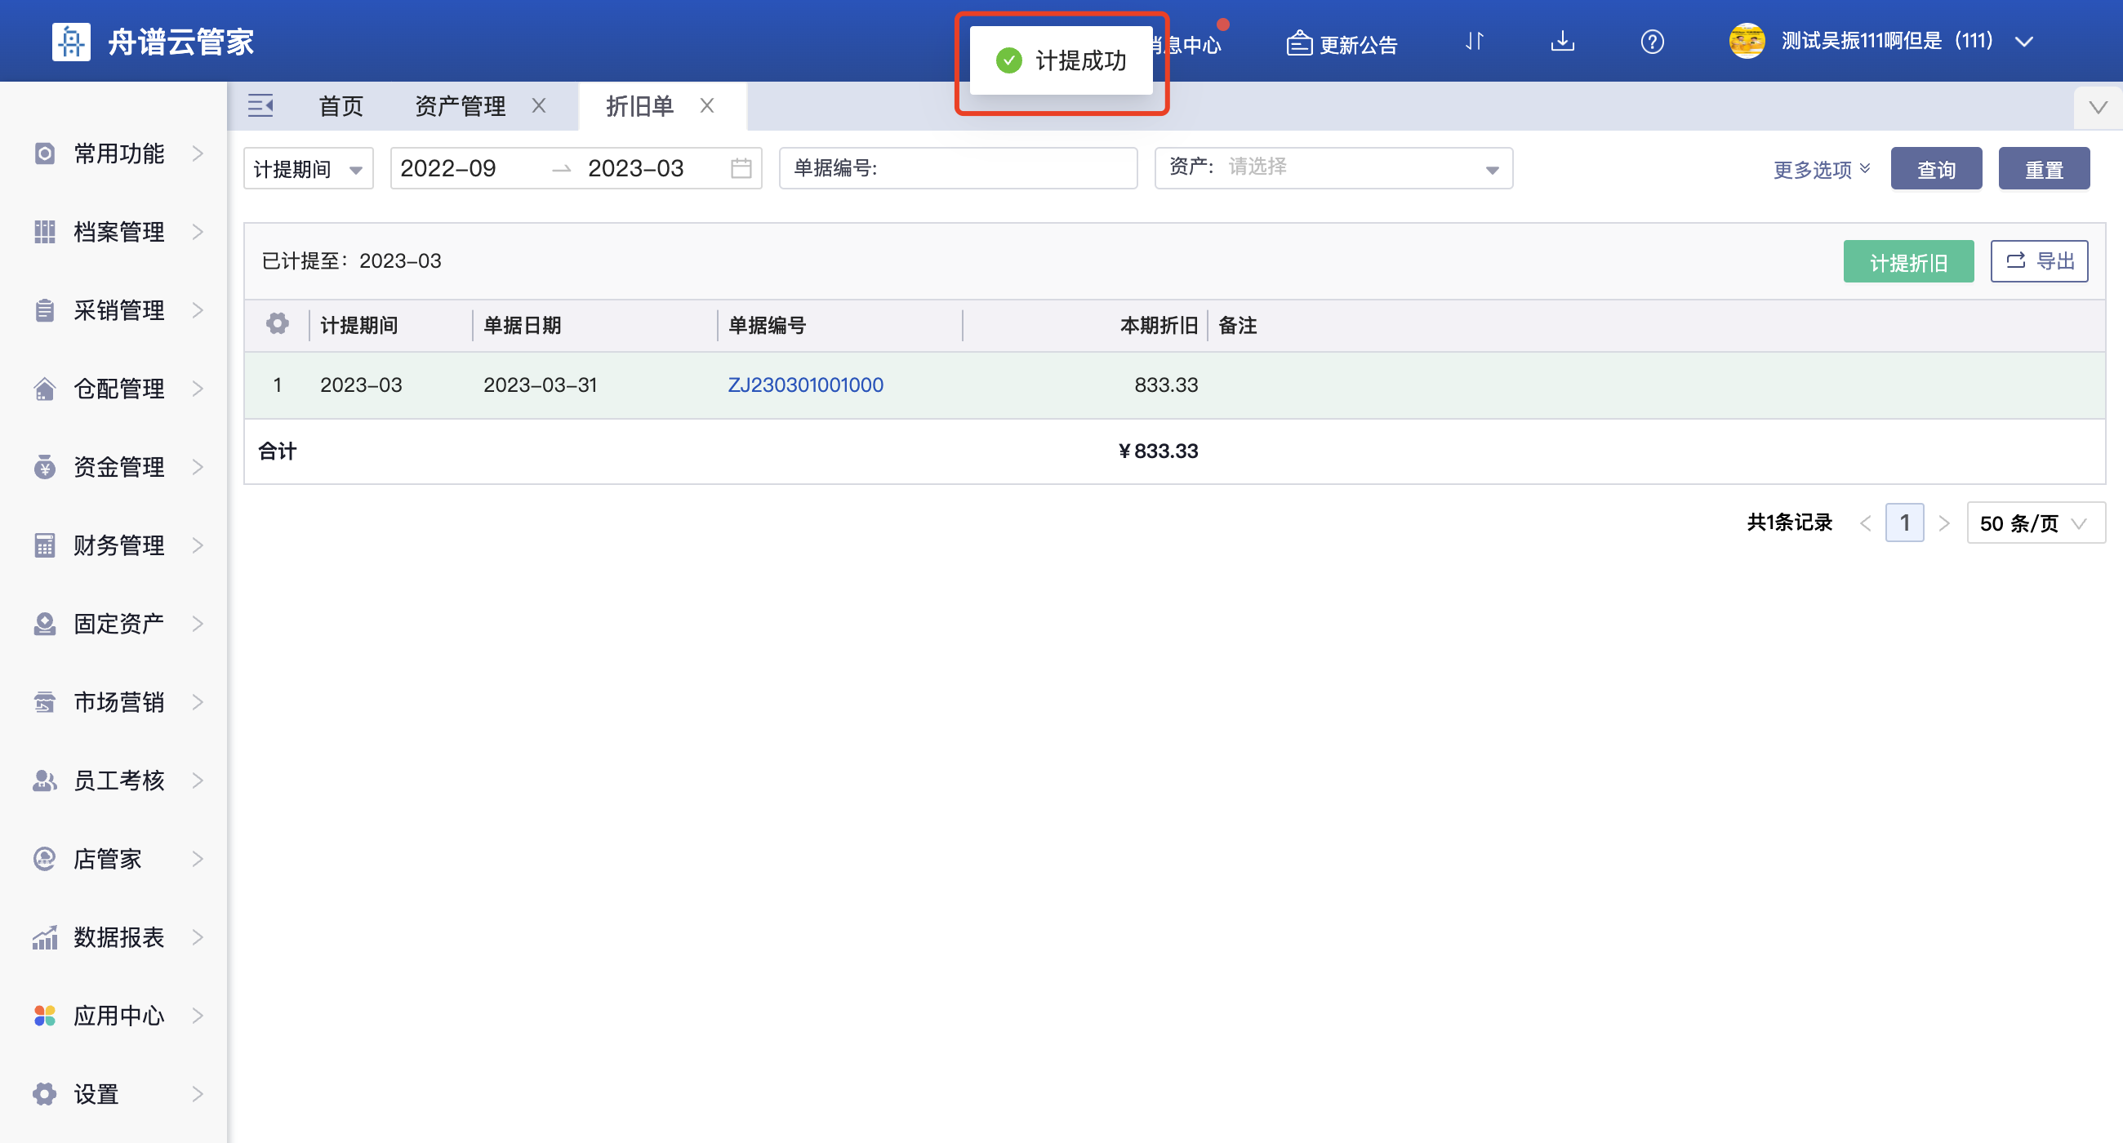Click the green 计提折旧 button
Viewport: 2123px width, 1143px height.
click(1907, 262)
